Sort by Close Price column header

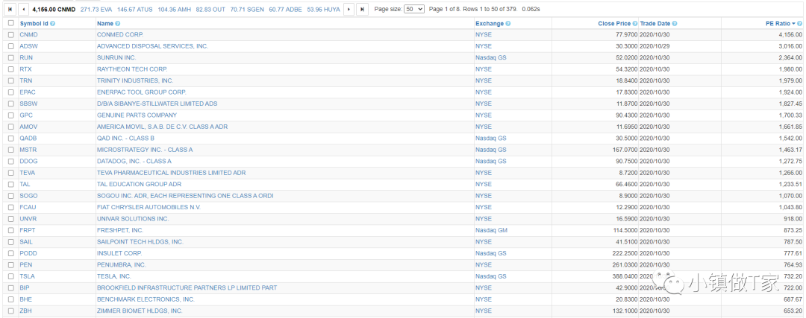coord(614,24)
